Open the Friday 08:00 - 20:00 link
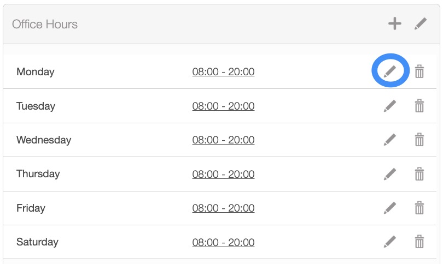 click(x=223, y=208)
